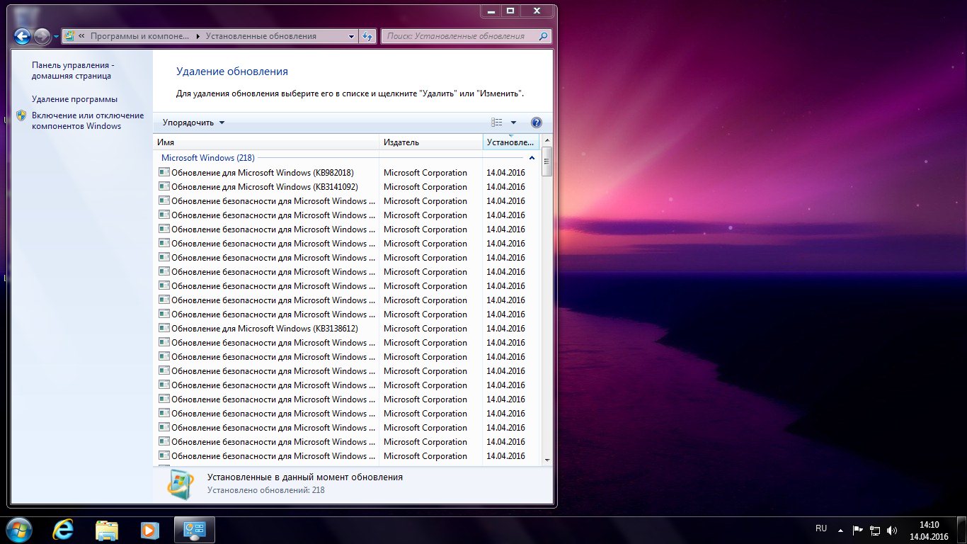Viewport: 967px width, 544px height.
Task: Click the address bar control panel icon
Action: pos(70,36)
